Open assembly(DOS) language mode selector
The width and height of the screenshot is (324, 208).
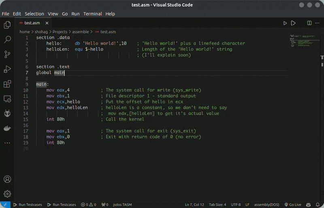[x=267, y=204]
